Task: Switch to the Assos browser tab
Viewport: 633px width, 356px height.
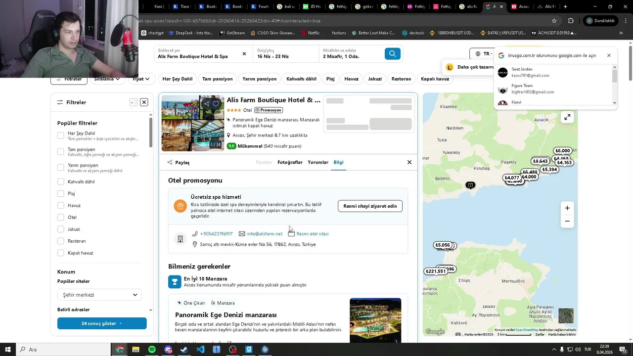Action: (x=520, y=6)
